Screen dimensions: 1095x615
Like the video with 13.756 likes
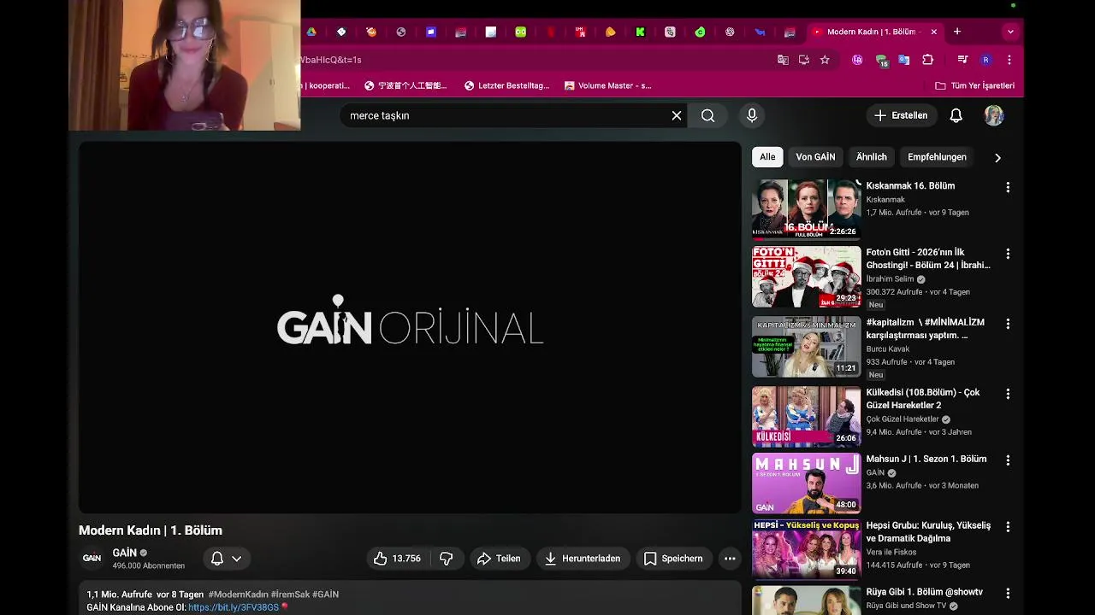coord(398,559)
